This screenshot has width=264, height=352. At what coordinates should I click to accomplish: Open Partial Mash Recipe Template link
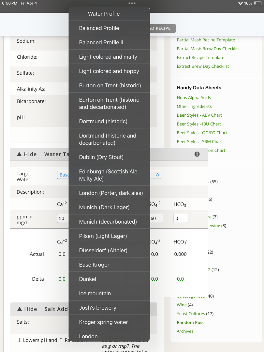click(206, 40)
